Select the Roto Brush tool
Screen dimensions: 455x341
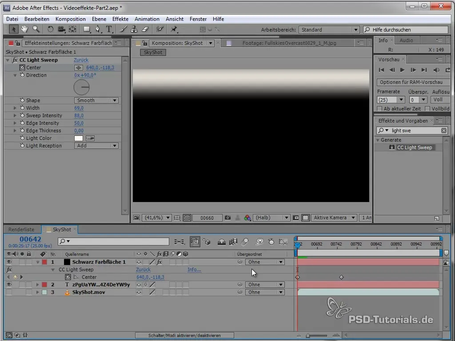point(160,29)
